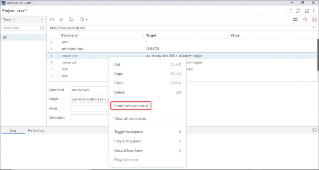Select Play from here
319x170 pixels.
click(x=148, y=160)
